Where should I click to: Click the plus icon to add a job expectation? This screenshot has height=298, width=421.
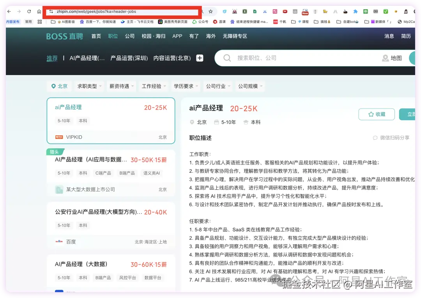coord(200,58)
